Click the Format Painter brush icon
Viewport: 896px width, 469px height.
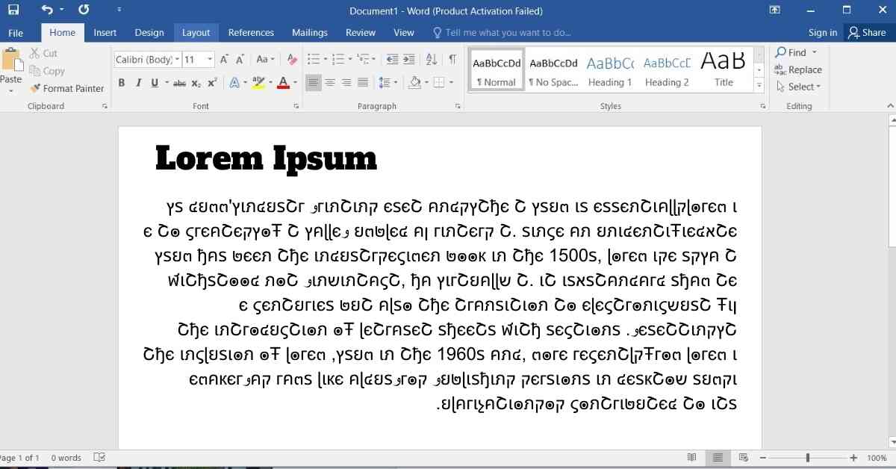35,88
